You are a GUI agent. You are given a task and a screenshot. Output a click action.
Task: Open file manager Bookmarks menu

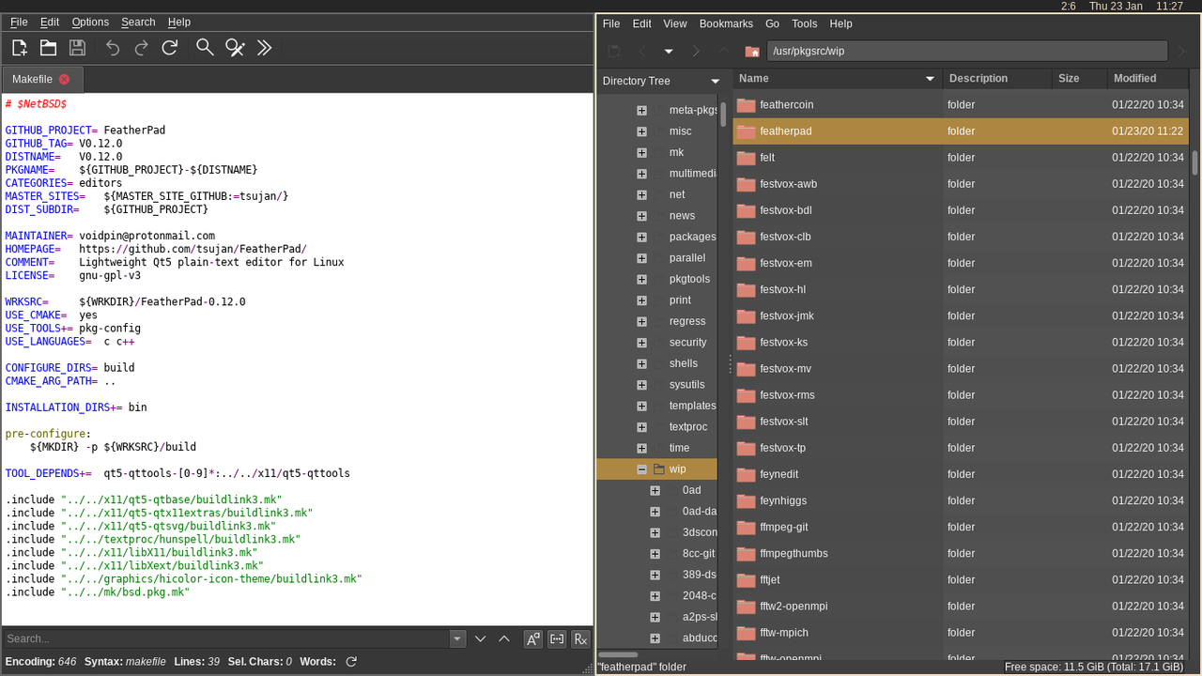click(726, 23)
